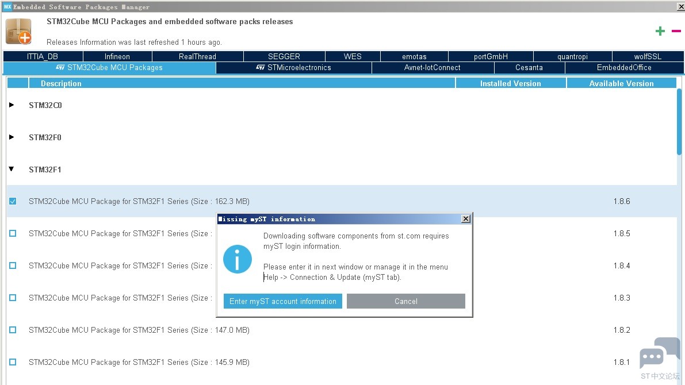685x385 pixels.
Task: Uncheck the STM32F1 package version 1.8.6
Action: click(x=13, y=201)
